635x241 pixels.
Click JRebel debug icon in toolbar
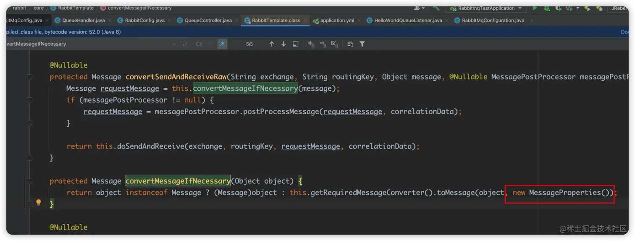(x=599, y=8)
